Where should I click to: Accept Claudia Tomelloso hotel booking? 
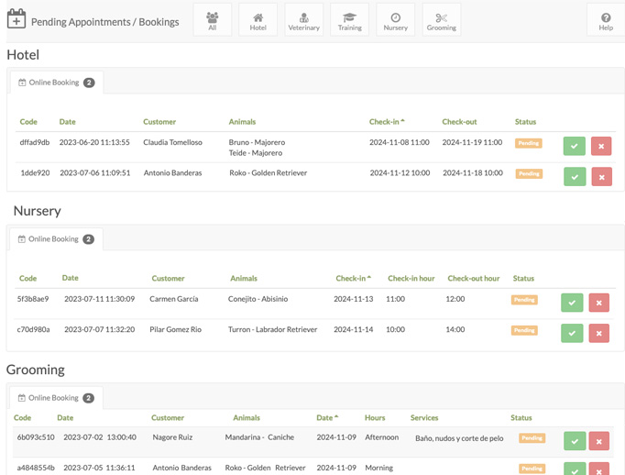point(574,146)
